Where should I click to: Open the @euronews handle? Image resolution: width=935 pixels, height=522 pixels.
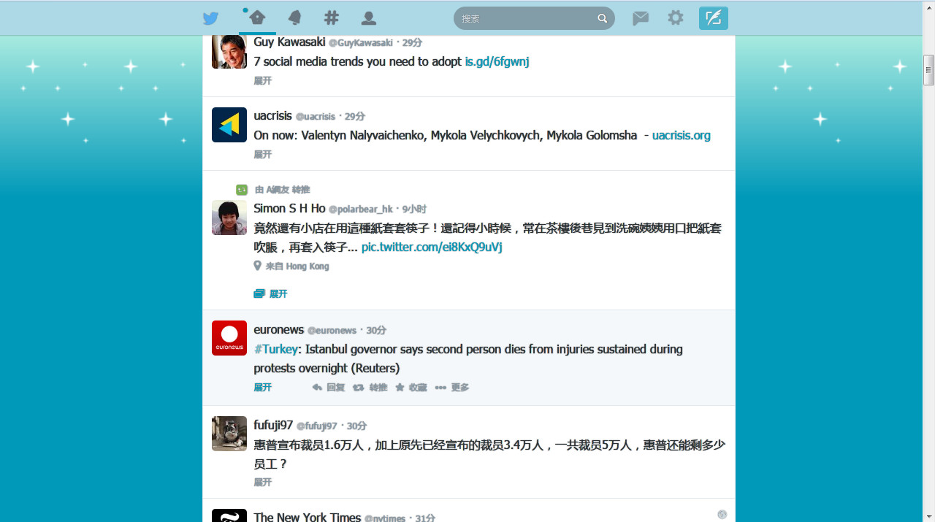tap(332, 331)
